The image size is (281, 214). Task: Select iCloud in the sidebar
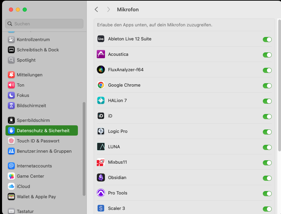click(x=42, y=186)
